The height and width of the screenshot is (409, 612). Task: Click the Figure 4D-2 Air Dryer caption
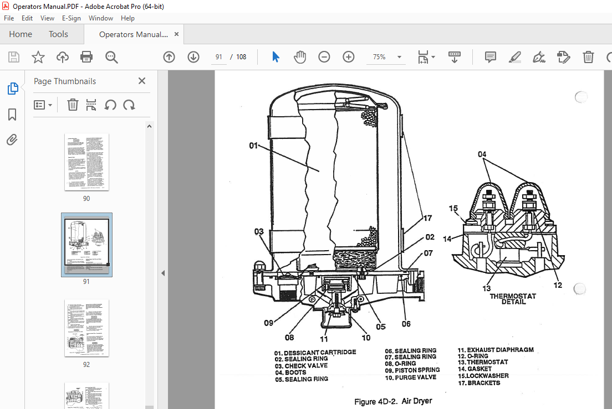click(393, 401)
